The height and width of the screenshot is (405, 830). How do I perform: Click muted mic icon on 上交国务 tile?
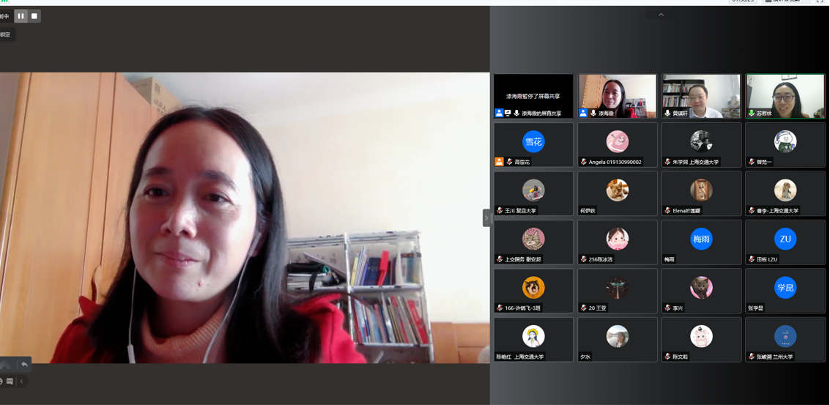point(499,259)
